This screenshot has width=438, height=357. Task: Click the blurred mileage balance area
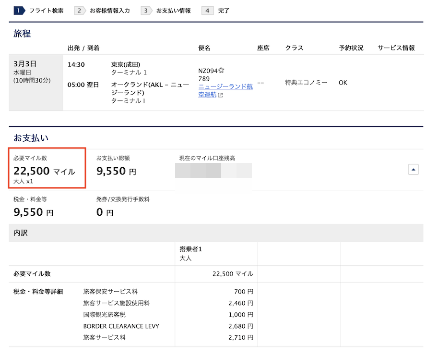point(213,171)
